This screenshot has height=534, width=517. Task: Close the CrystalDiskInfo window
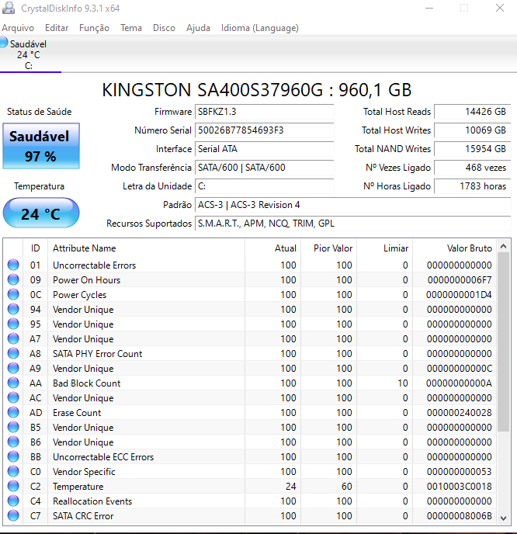pyautogui.click(x=500, y=8)
